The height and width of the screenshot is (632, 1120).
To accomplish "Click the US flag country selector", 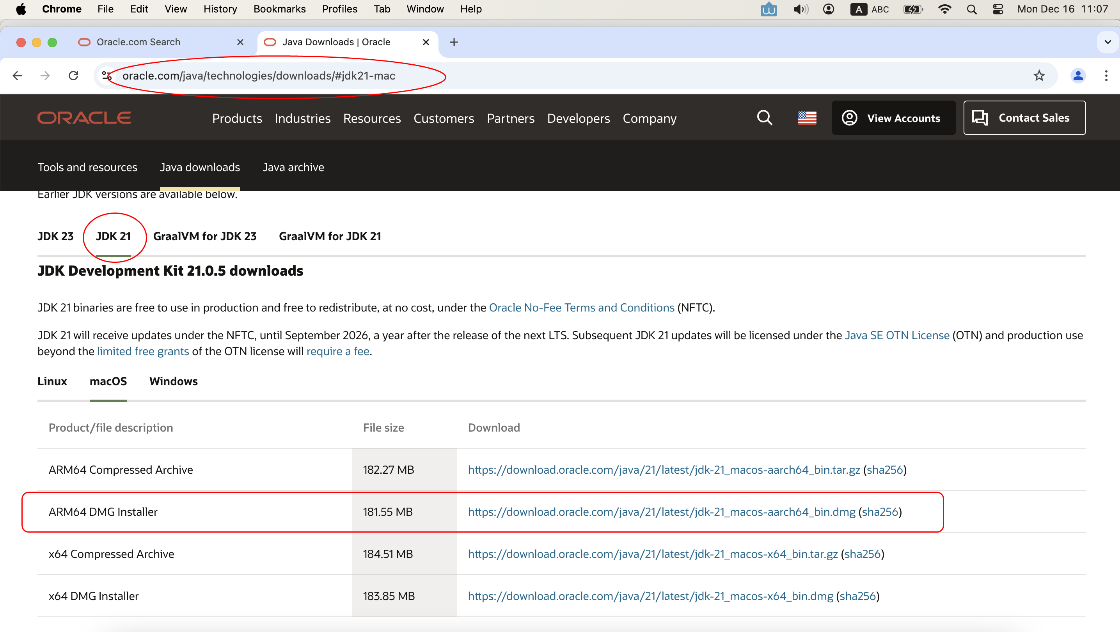I will 806,117.
